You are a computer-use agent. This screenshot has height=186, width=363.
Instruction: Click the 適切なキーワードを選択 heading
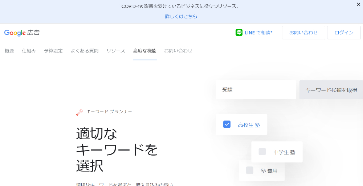coord(117,149)
